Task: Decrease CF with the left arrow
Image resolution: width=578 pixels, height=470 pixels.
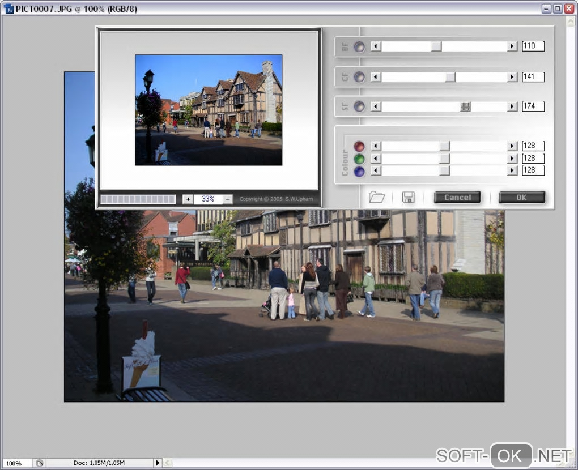Action: tap(376, 76)
